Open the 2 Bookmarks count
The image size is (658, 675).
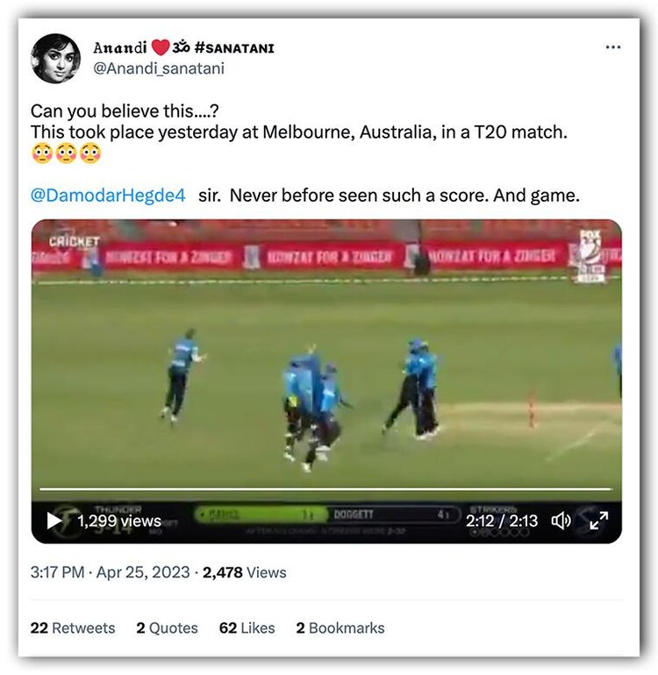[x=340, y=628]
